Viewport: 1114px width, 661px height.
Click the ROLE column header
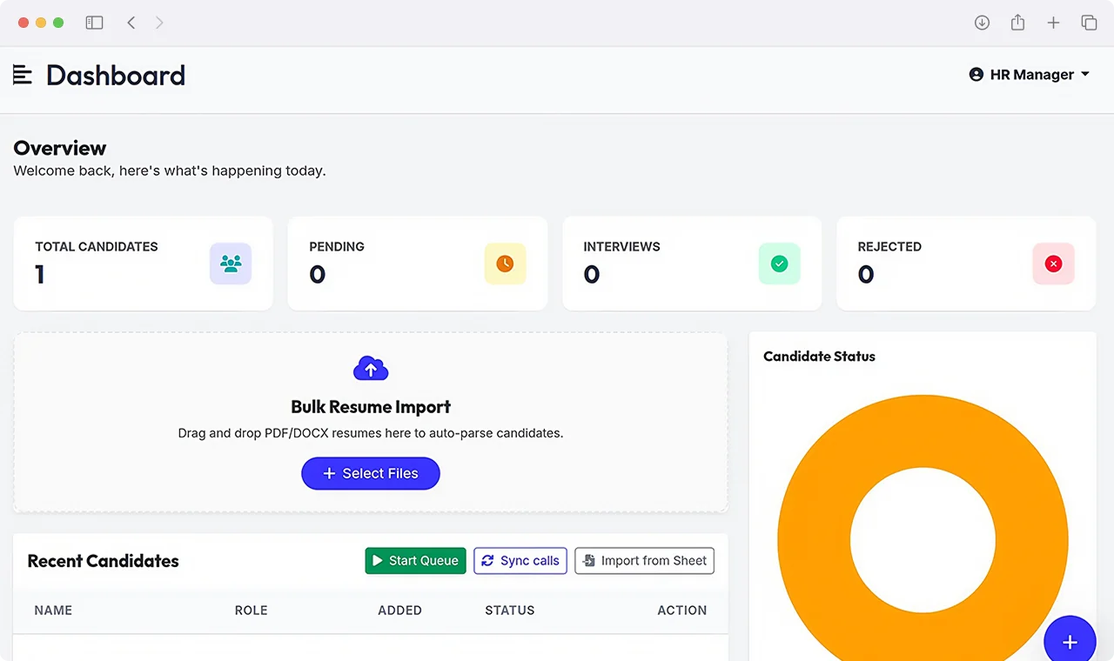click(x=251, y=611)
